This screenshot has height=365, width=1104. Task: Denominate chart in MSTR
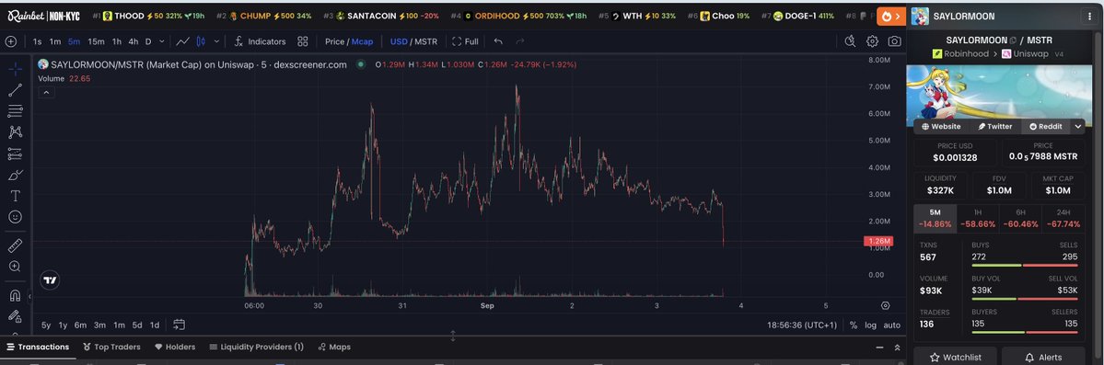(x=426, y=41)
